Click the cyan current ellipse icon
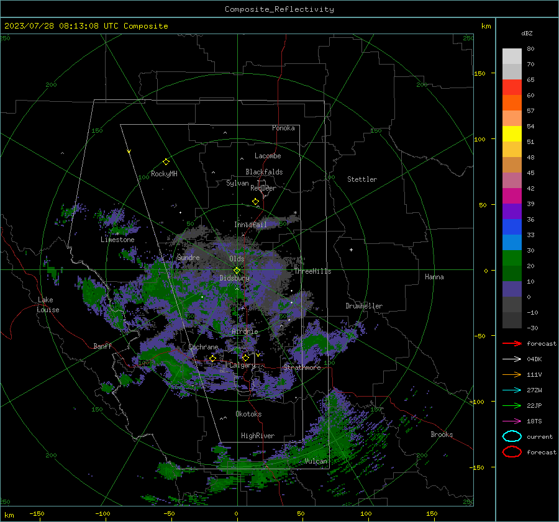This screenshot has width=559, height=522. coord(512,436)
